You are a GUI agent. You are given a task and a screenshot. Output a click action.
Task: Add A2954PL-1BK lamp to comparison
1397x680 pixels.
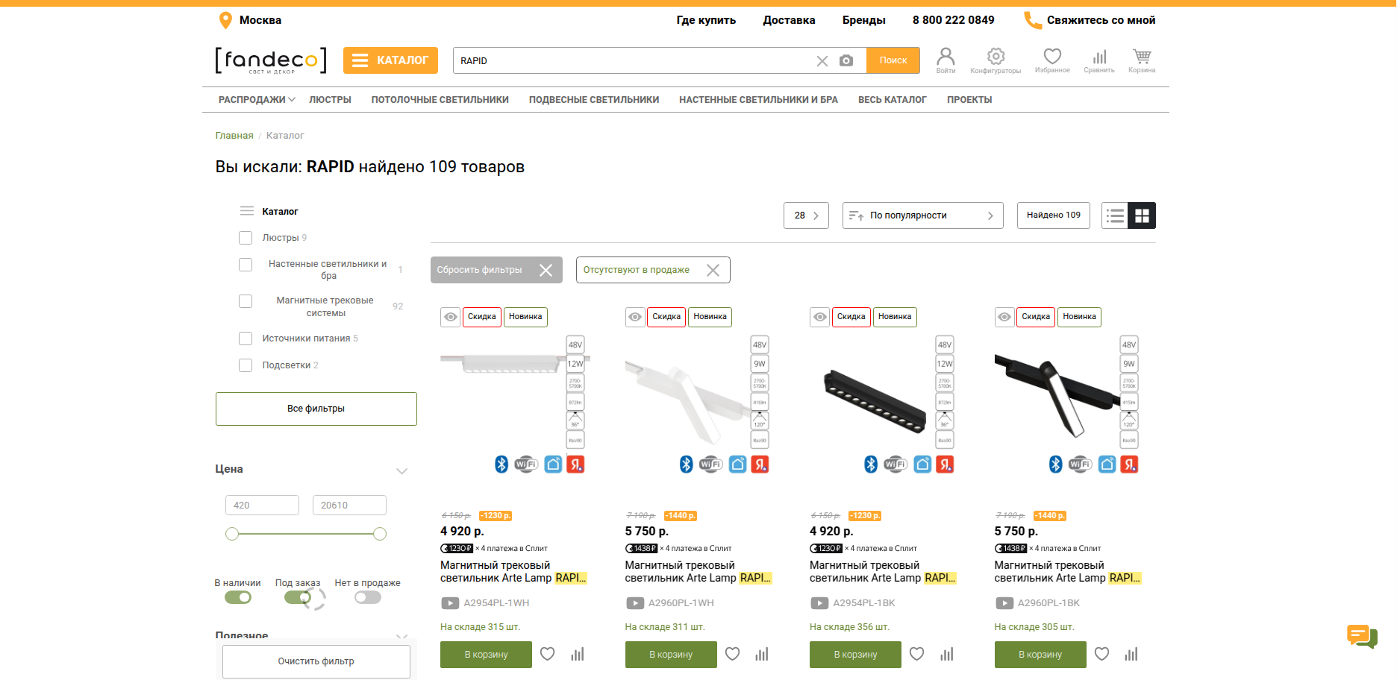(x=947, y=654)
